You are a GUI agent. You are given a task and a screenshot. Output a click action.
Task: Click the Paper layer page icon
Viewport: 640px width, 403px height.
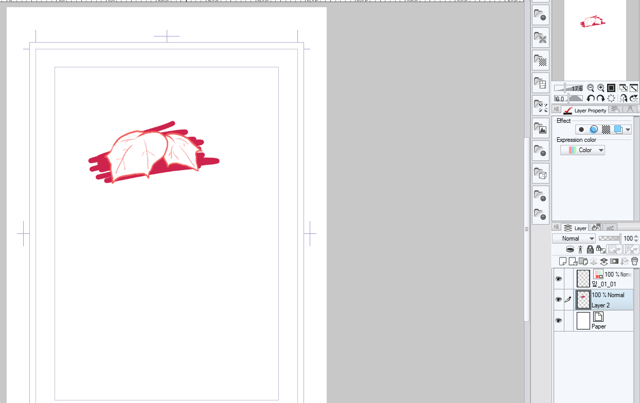[598, 317]
